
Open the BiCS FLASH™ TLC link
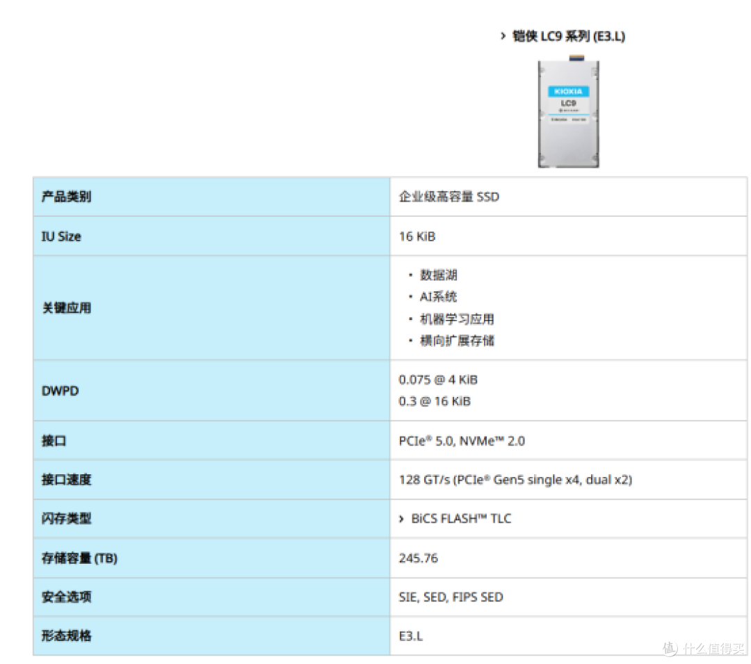click(461, 519)
